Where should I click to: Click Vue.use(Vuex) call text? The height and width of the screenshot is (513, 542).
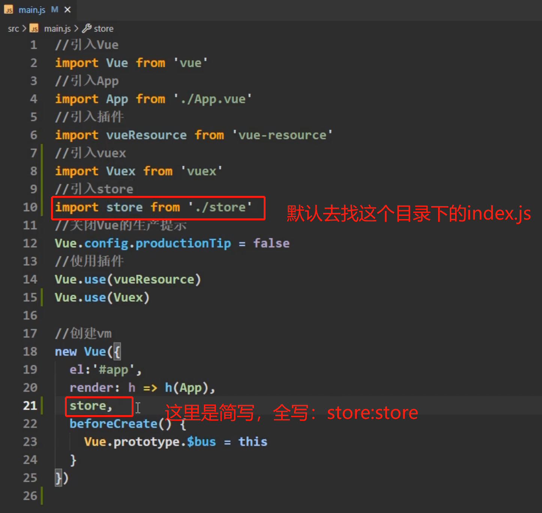(102, 298)
